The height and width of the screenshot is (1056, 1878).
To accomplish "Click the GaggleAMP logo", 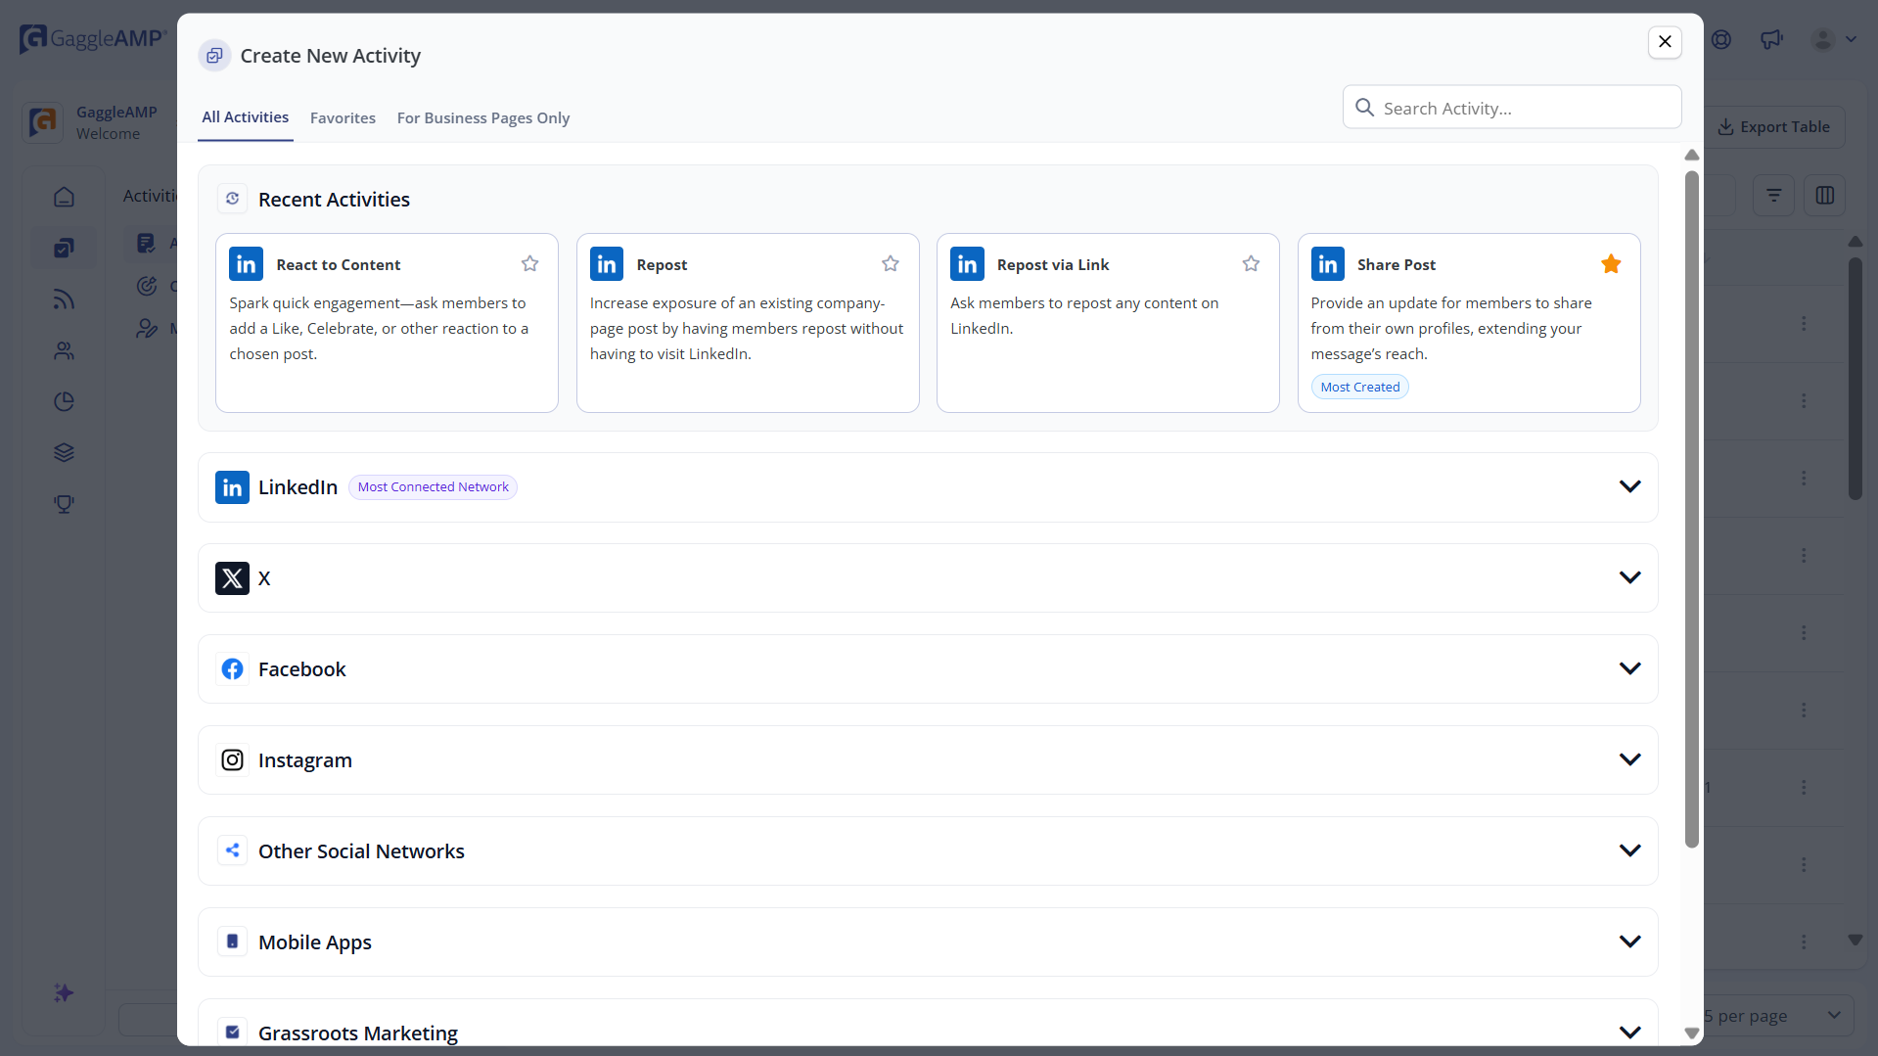I will click(x=93, y=38).
